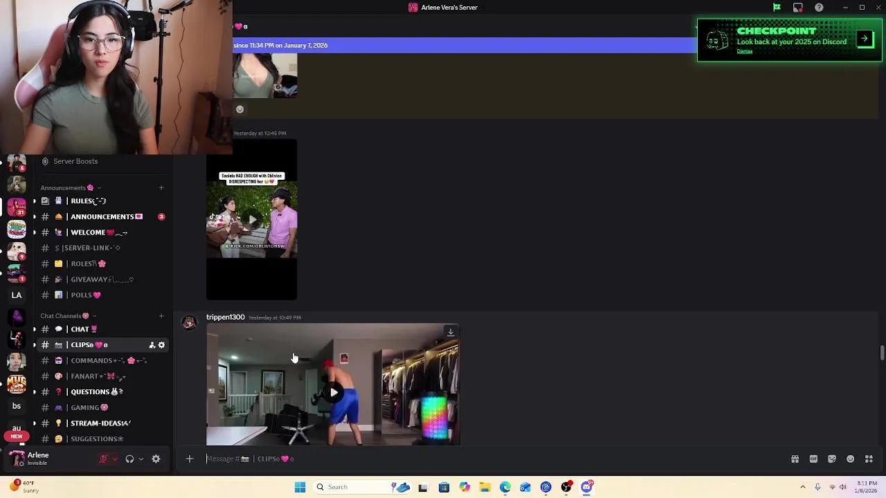Open the partially visible image thumbnail at top
The image size is (886, 498).
click(265, 76)
